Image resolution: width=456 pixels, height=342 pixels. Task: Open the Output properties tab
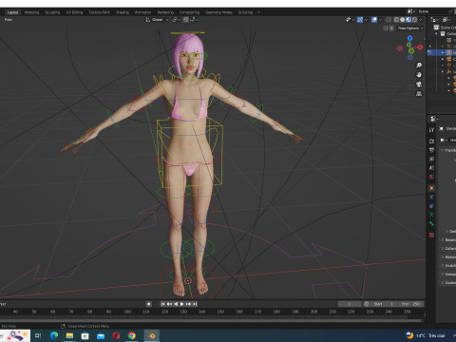pos(431,150)
